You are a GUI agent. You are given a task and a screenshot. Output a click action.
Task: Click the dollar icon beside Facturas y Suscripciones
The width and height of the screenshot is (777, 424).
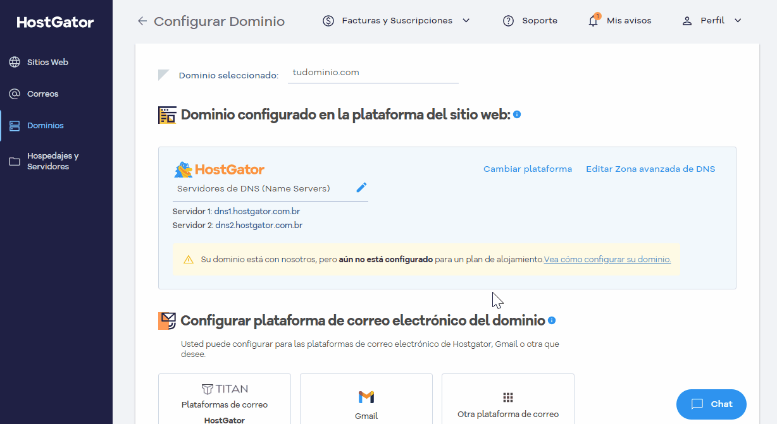[328, 21]
